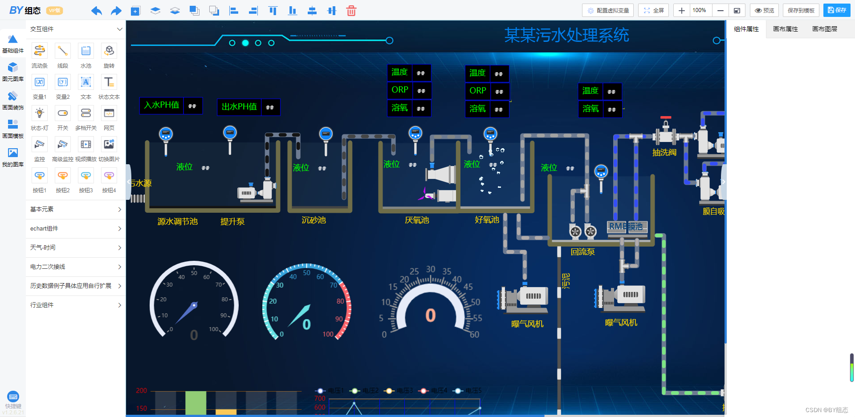Image resolution: width=855 pixels, height=417 pixels.
Task: Expand the 历史数据例子 section
Action: point(76,286)
